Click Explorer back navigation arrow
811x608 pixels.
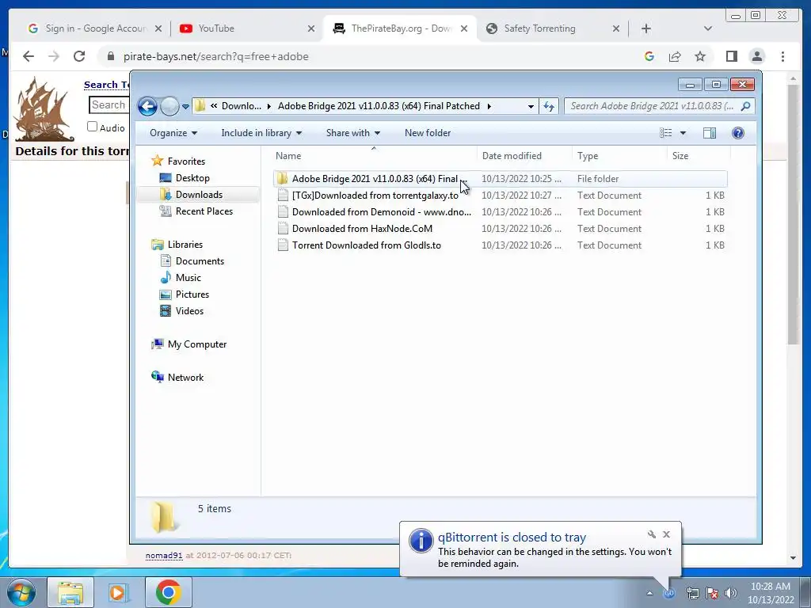pyautogui.click(x=147, y=107)
